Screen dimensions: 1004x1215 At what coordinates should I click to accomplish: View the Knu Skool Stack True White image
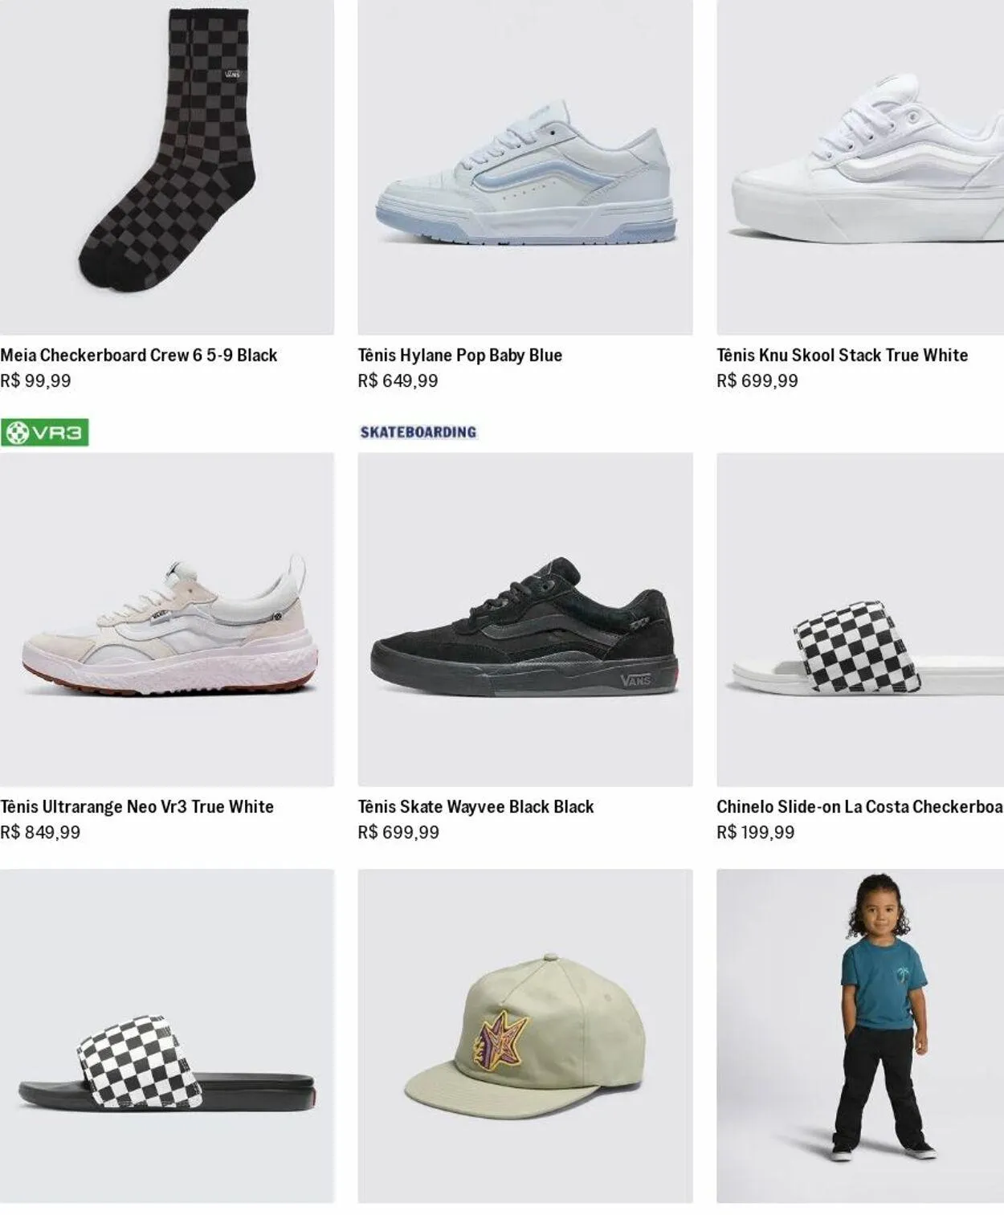[x=859, y=167]
